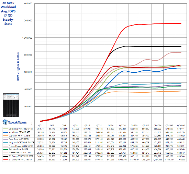Click the QD1 column header

(41, 125)
